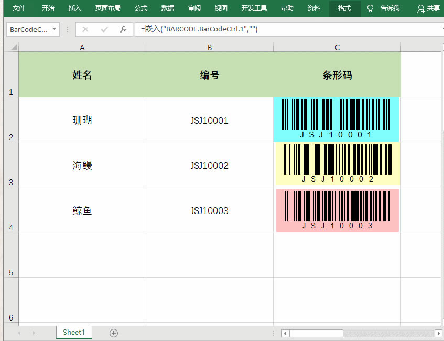Switch to the 数据 (Data) tab

(x=167, y=8)
